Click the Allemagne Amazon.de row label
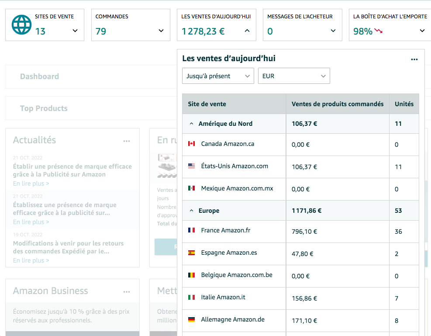Viewport: 431px width, 336px height. pyautogui.click(x=233, y=319)
